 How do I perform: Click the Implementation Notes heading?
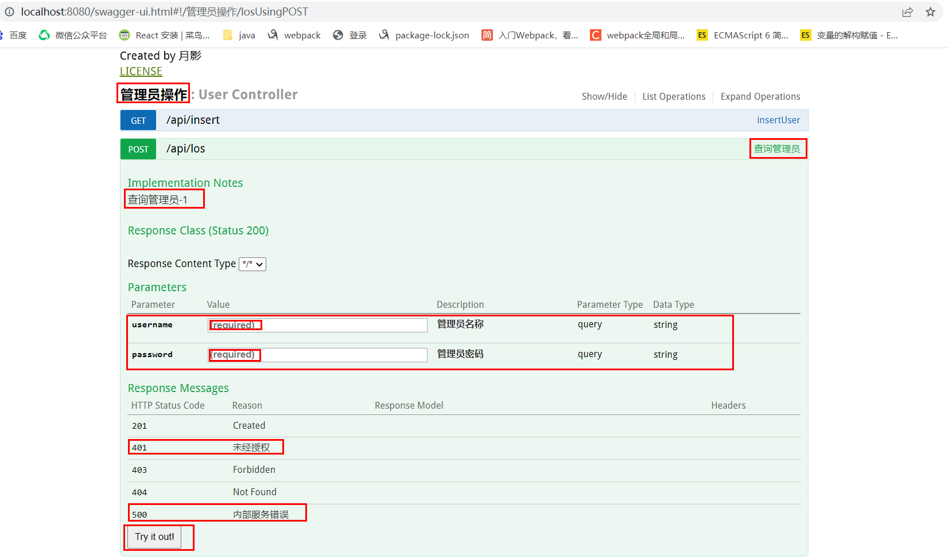tap(185, 183)
